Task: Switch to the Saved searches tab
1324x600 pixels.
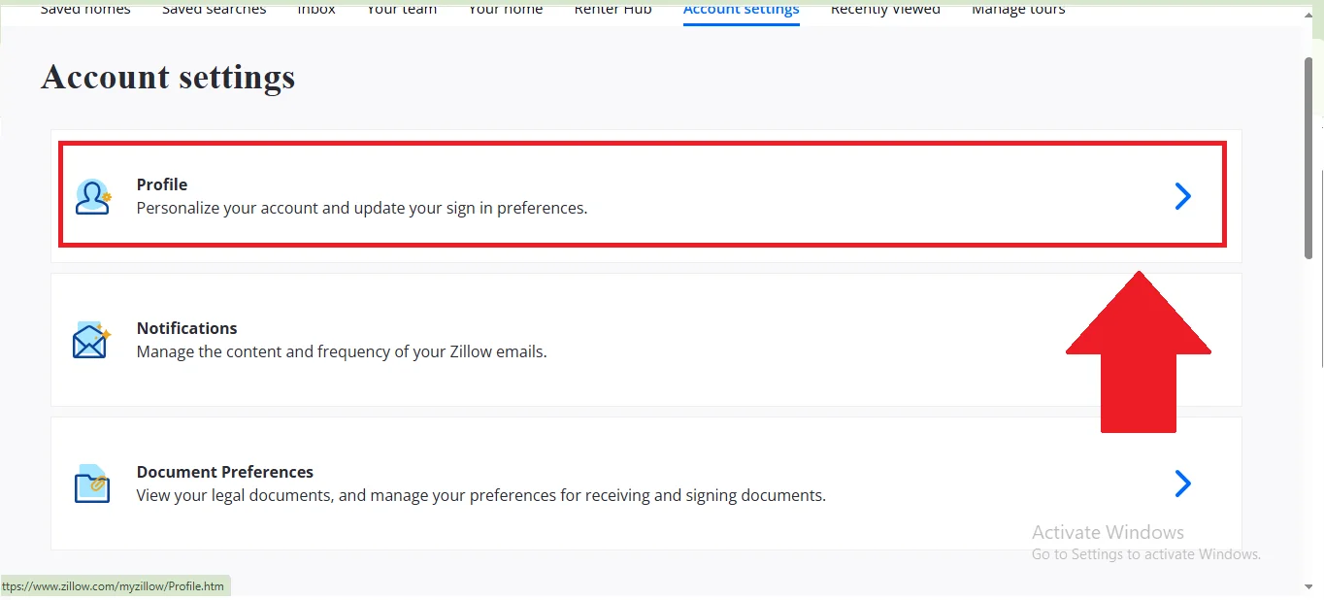Action: (x=214, y=9)
